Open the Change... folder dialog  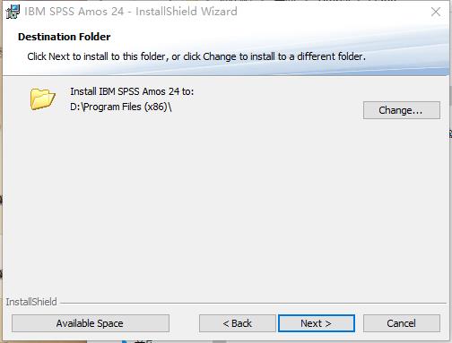(402, 110)
